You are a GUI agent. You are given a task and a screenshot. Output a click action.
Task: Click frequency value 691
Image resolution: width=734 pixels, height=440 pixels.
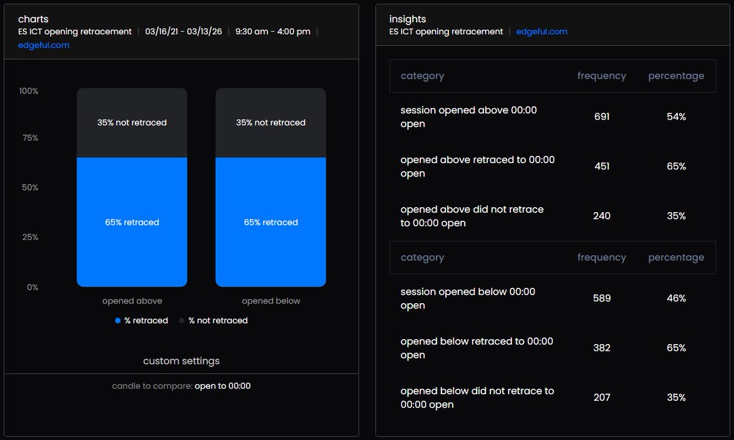pos(602,117)
